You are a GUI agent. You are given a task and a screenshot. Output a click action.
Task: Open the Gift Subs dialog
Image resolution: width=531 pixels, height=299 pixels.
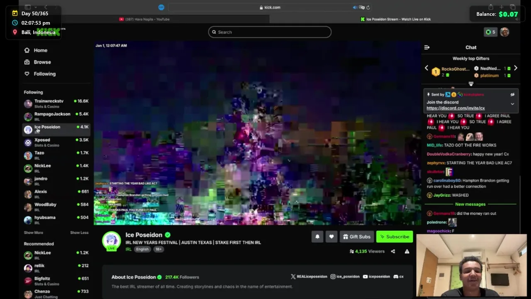(357, 237)
